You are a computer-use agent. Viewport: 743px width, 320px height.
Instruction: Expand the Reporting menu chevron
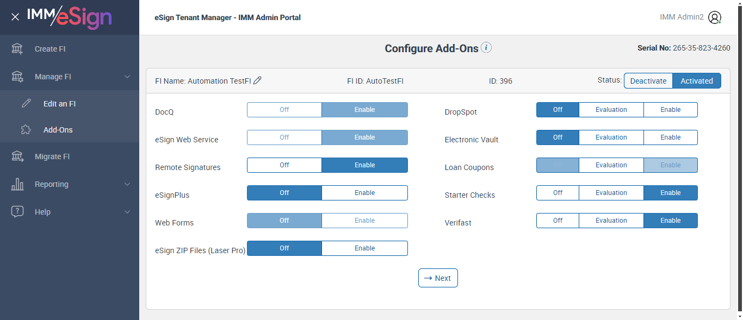tap(127, 184)
